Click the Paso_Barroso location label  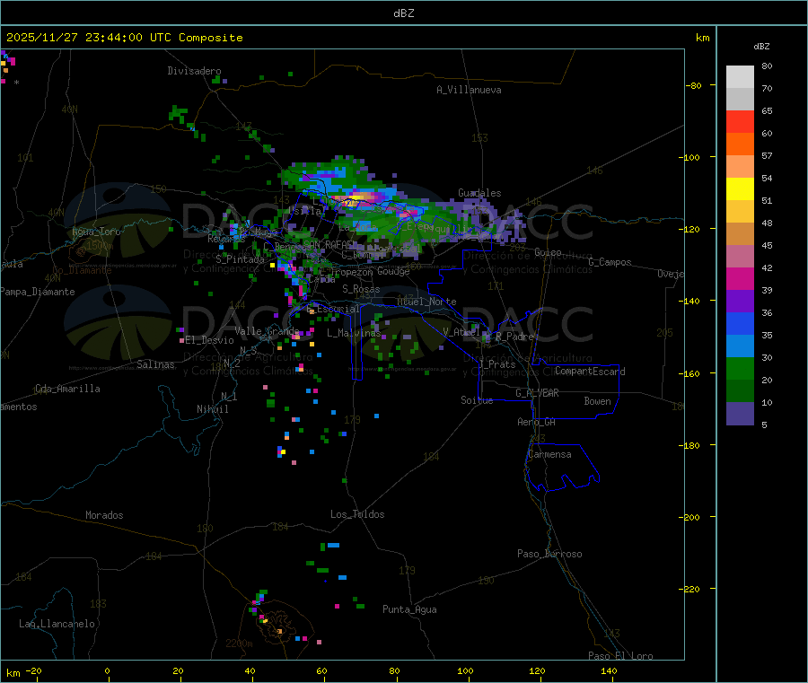549,554
